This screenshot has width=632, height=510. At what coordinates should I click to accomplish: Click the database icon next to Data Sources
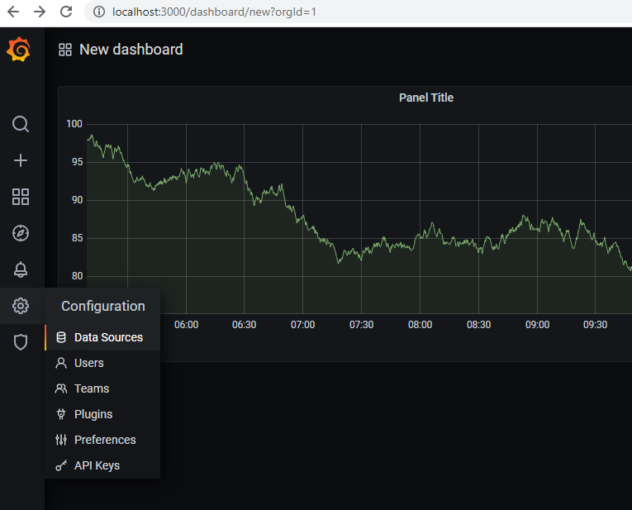(61, 337)
